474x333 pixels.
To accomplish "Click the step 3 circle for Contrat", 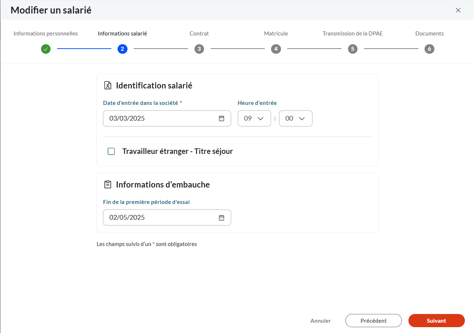I will click(x=199, y=49).
